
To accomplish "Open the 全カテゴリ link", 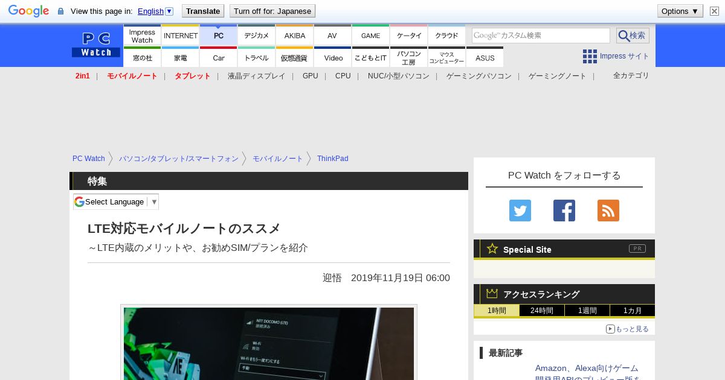I will pos(631,75).
